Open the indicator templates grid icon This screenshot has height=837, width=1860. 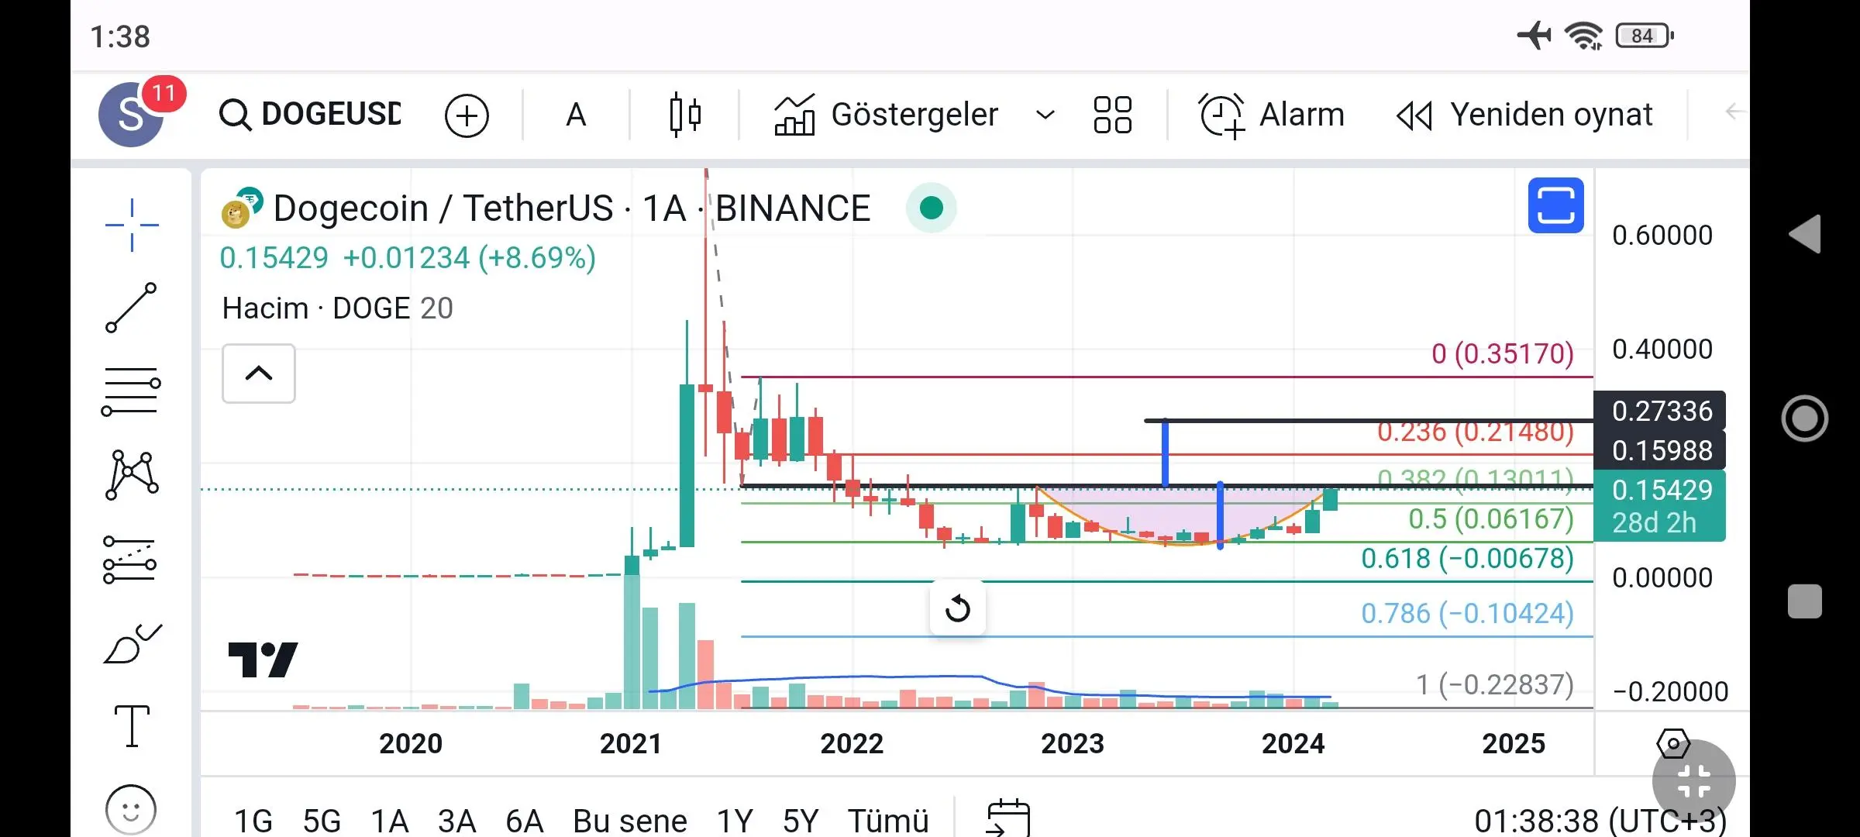pos(1112,115)
